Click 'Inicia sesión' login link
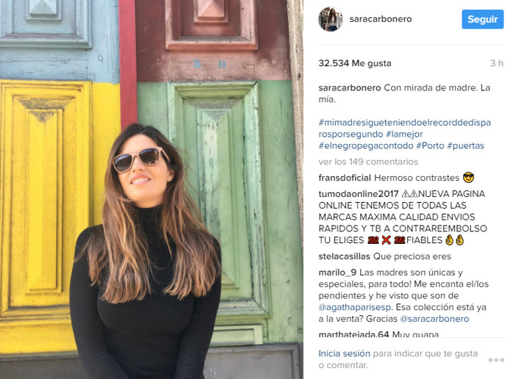The height and width of the screenshot is (379, 507). point(345,353)
